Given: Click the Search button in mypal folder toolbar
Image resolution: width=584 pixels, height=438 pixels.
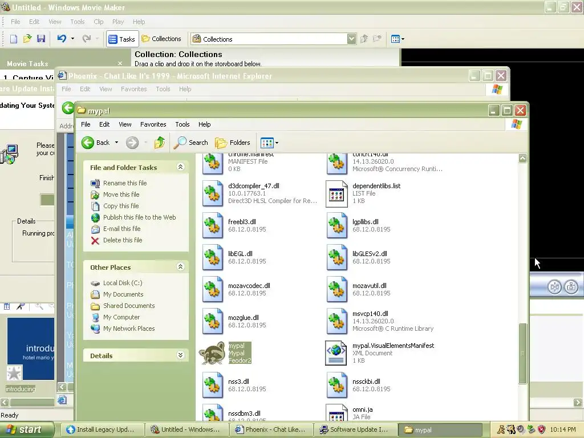Looking at the screenshot, I should [x=190, y=143].
